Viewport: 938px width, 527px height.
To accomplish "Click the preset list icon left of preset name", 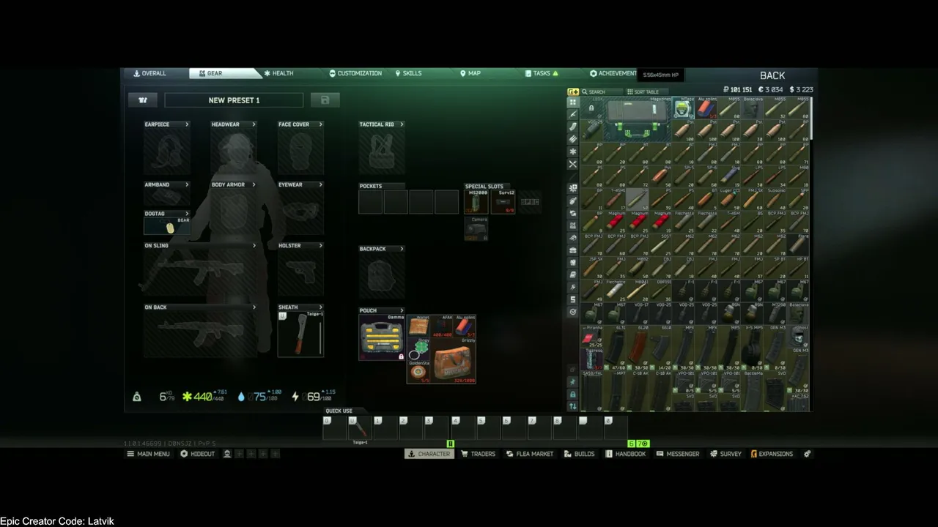I will (143, 100).
